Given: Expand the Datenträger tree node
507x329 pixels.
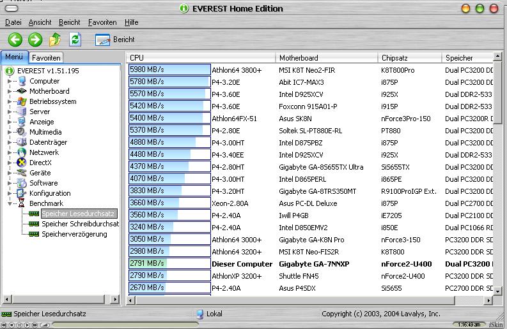Looking at the screenshot, I should point(10,142).
